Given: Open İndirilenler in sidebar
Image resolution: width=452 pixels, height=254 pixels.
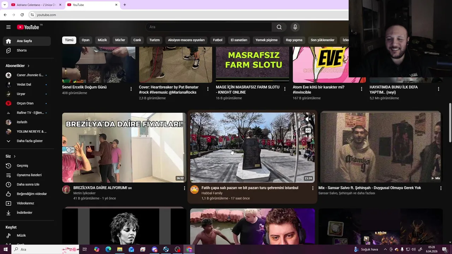Looking at the screenshot, I should [x=27, y=213].
